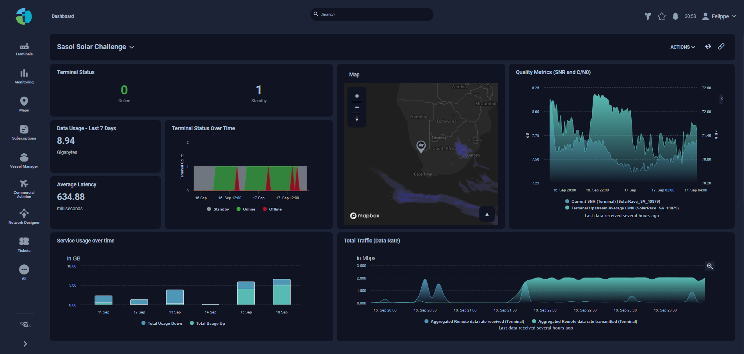Click the Search input field
Image resolution: width=744 pixels, height=354 pixels.
375,14
